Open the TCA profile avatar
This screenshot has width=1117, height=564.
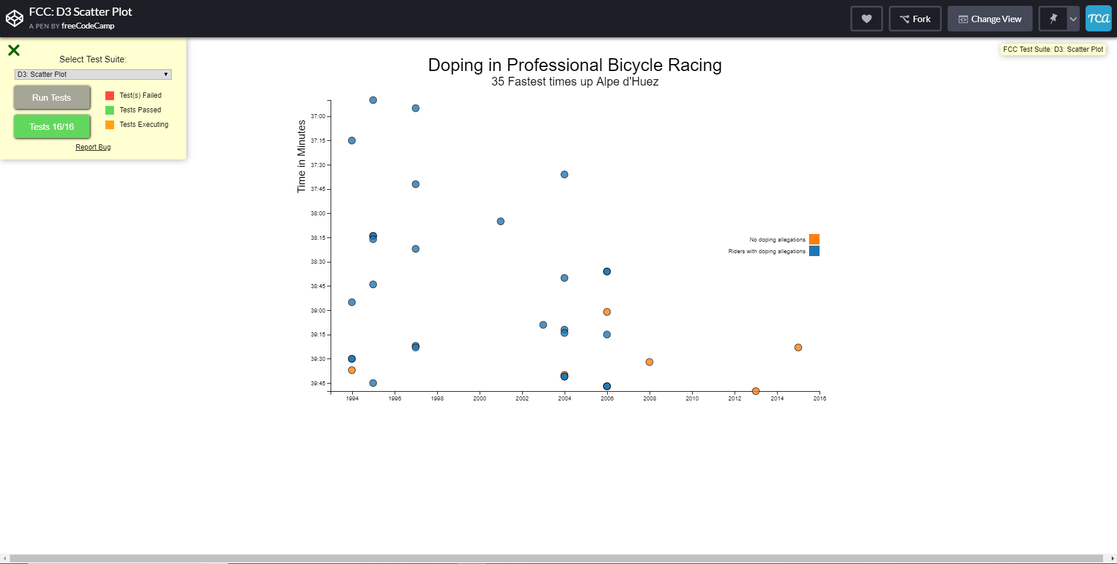coord(1099,18)
